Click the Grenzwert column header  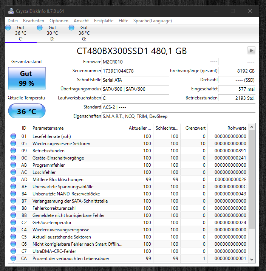click(194, 128)
